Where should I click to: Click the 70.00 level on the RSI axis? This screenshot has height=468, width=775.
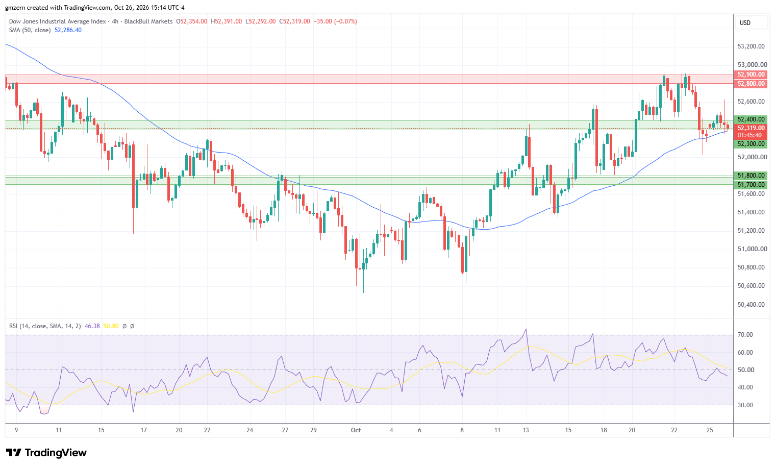pyautogui.click(x=745, y=335)
